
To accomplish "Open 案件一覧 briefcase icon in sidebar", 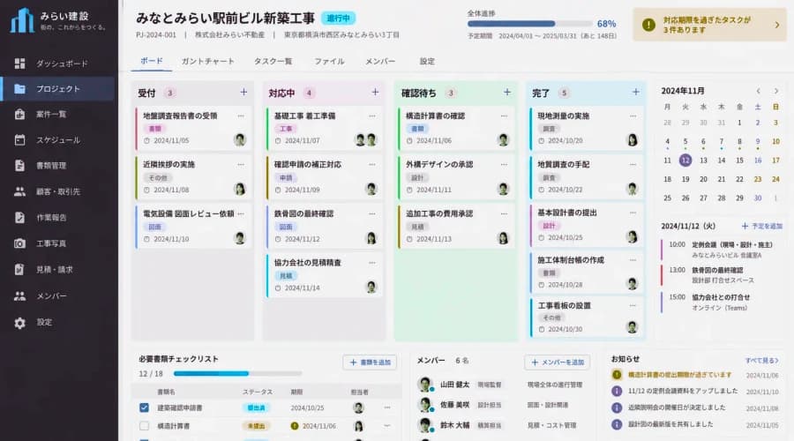I will point(19,115).
